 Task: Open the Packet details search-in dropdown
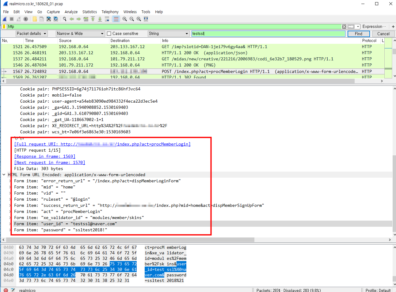coord(32,34)
